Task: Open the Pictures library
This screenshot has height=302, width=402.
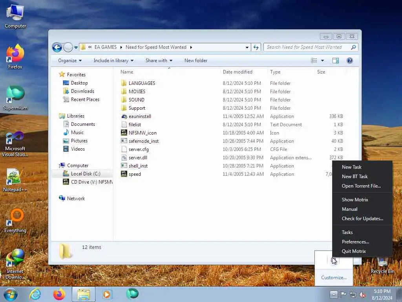Action: [79, 141]
